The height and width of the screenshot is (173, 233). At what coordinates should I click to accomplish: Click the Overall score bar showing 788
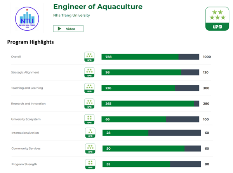point(150,57)
